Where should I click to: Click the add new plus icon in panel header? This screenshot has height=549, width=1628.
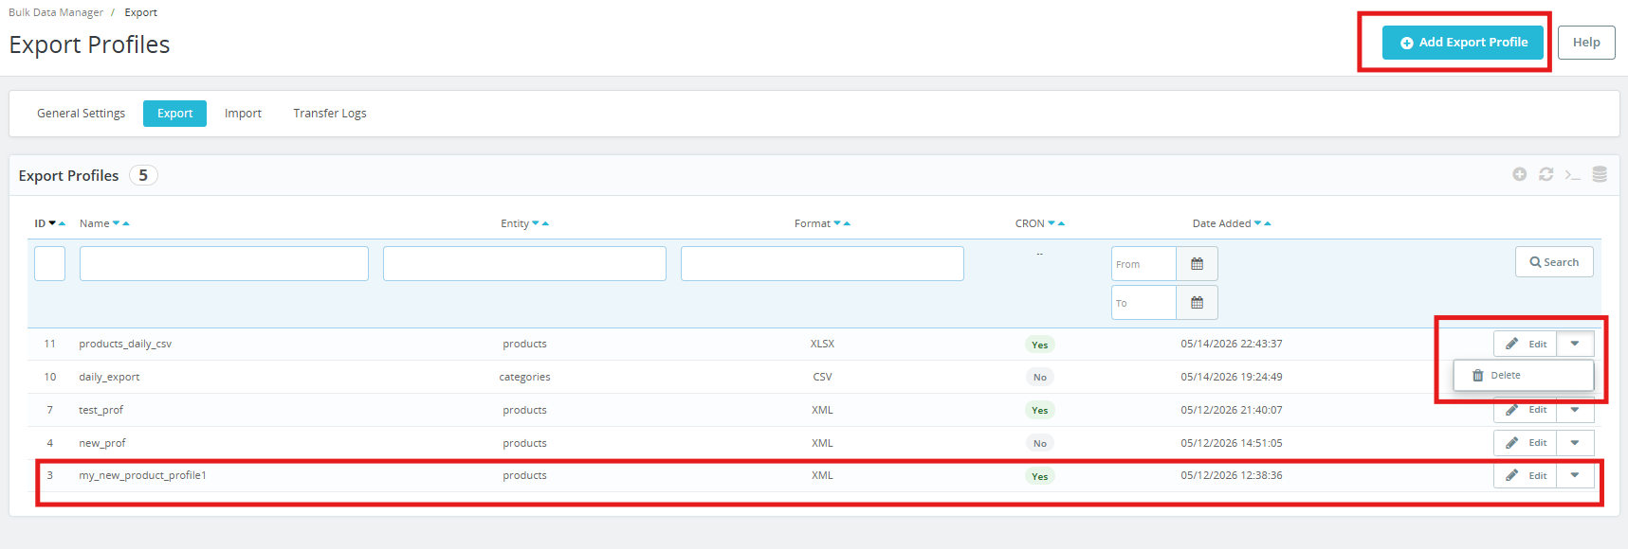click(1519, 174)
